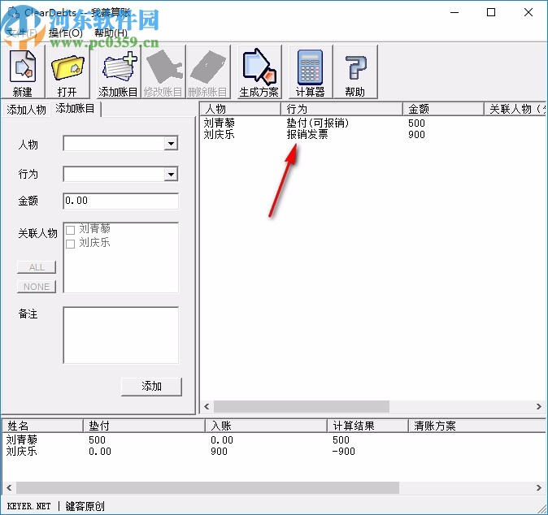The height and width of the screenshot is (515, 548).
Task: Open the 操作(O) menu
Action: (x=65, y=33)
